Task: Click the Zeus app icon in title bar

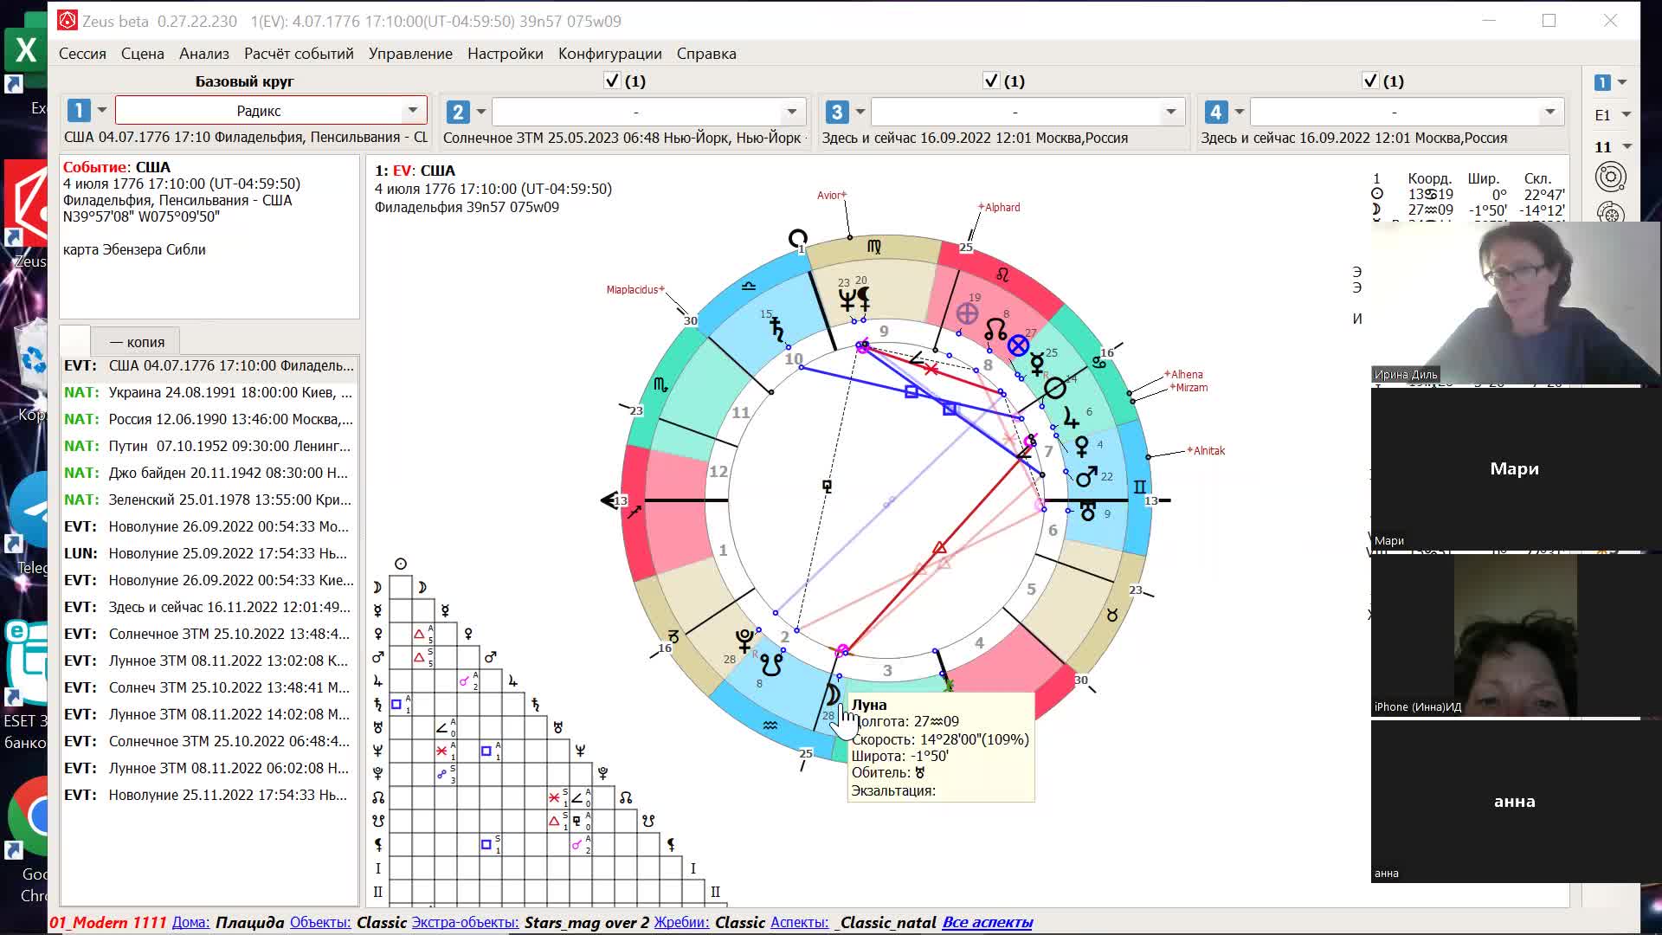Action: pos(67,21)
